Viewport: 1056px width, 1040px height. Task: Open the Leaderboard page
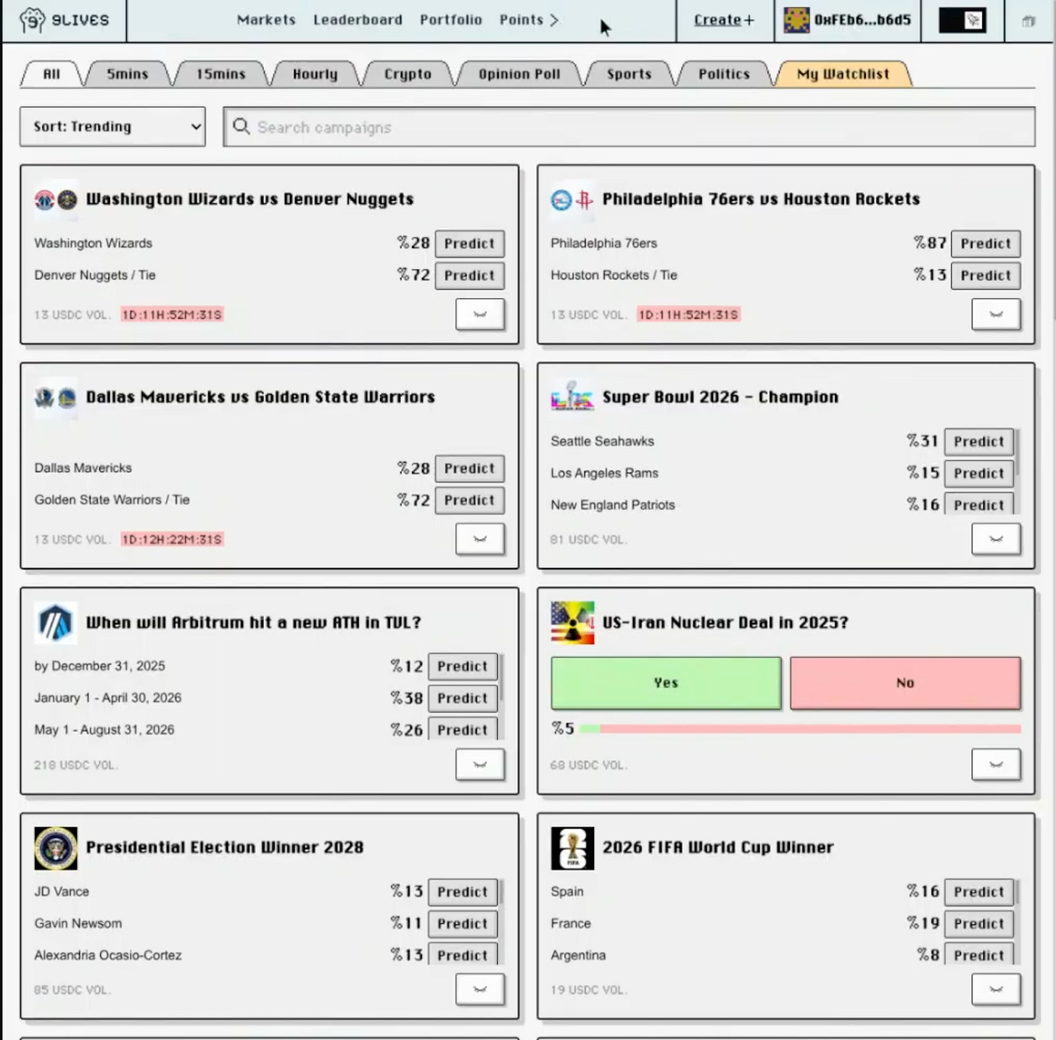[x=358, y=20]
